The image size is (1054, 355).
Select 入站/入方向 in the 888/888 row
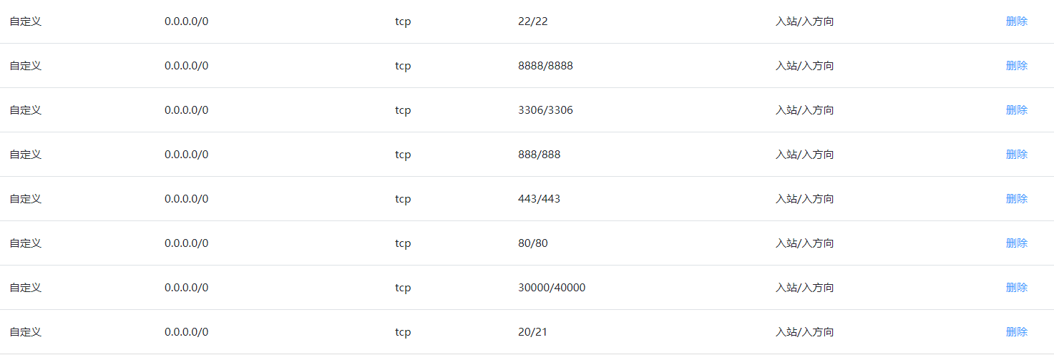805,155
